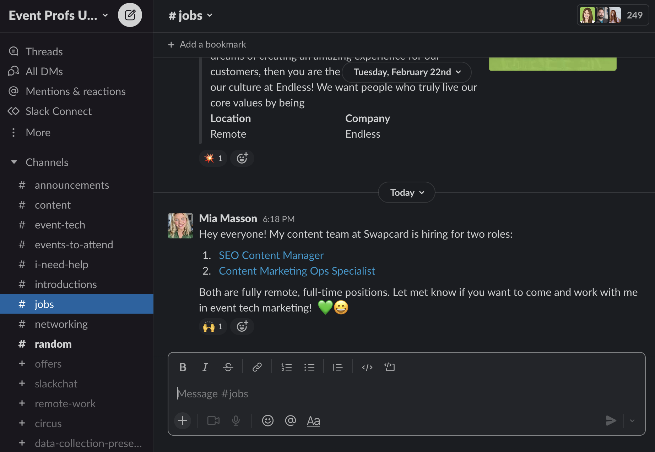
Task: Add reaction to Mia Masson's message
Action: pos(242,326)
